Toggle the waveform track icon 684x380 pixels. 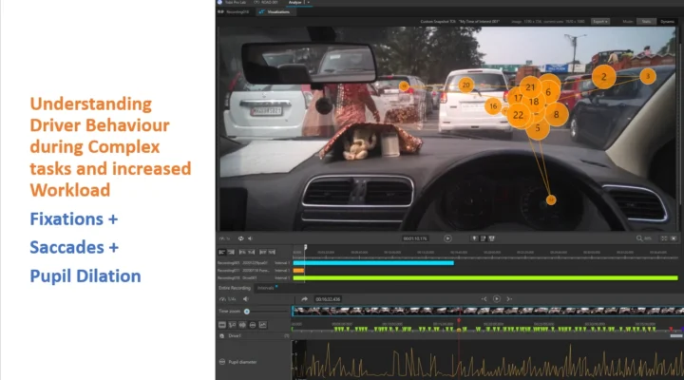[242, 325]
